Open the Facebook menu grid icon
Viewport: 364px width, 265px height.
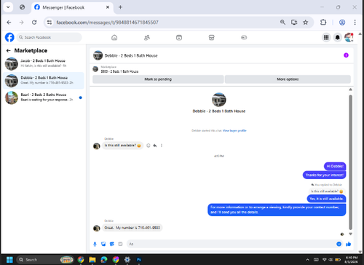click(x=326, y=37)
